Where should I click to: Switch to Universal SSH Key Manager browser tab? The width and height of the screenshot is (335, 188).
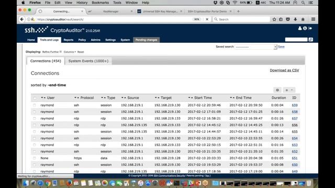click(160, 11)
